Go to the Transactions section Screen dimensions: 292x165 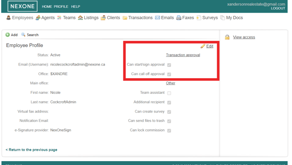[140, 18]
